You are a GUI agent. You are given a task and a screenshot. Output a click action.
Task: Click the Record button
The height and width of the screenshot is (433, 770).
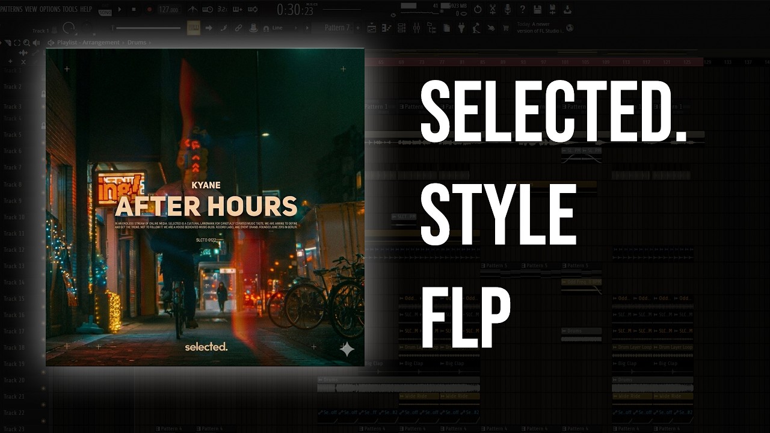coord(149,10)
